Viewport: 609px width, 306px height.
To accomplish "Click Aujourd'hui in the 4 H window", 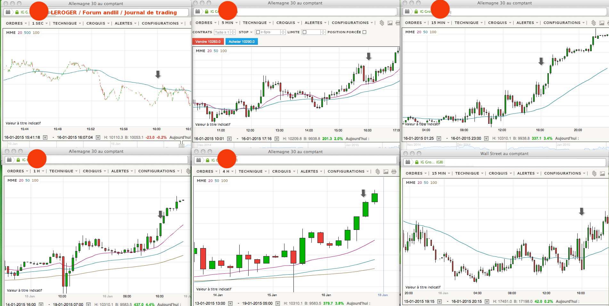I will click(x=358, y=303).
